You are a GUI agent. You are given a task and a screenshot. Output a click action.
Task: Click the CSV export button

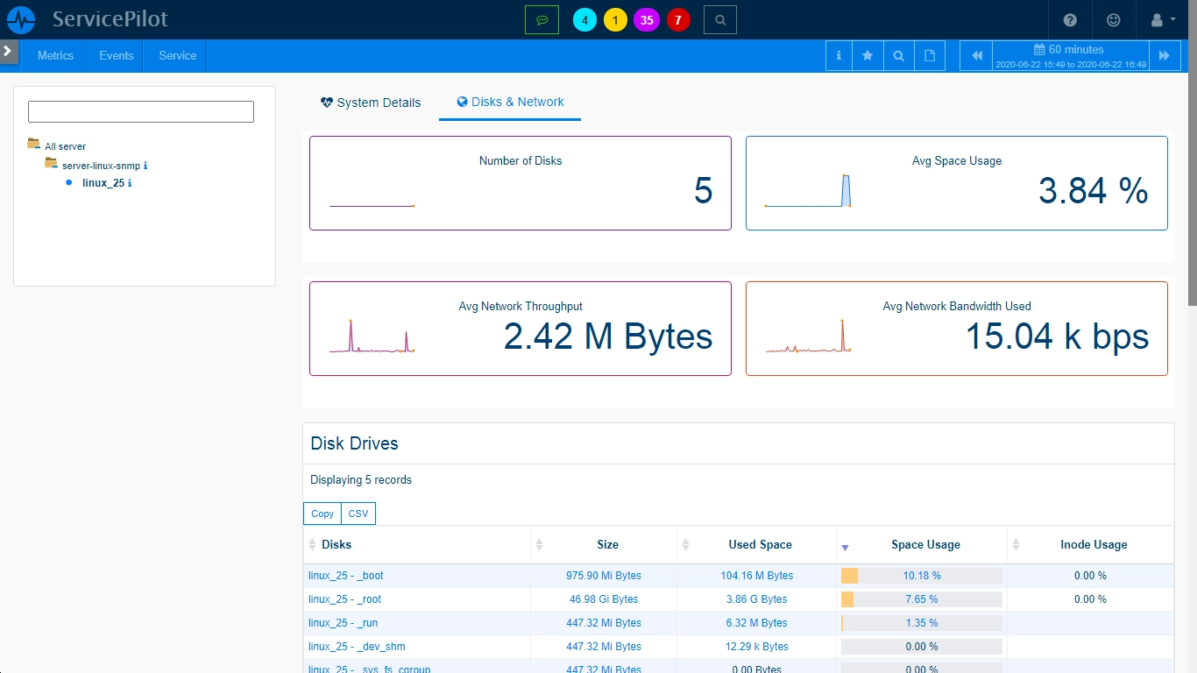pos(358,514)
